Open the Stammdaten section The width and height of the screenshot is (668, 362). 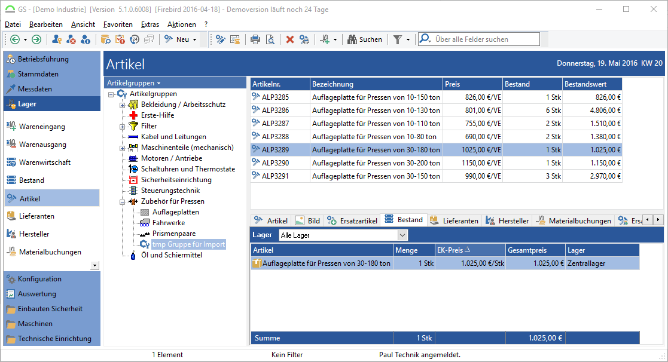point(52,74)
